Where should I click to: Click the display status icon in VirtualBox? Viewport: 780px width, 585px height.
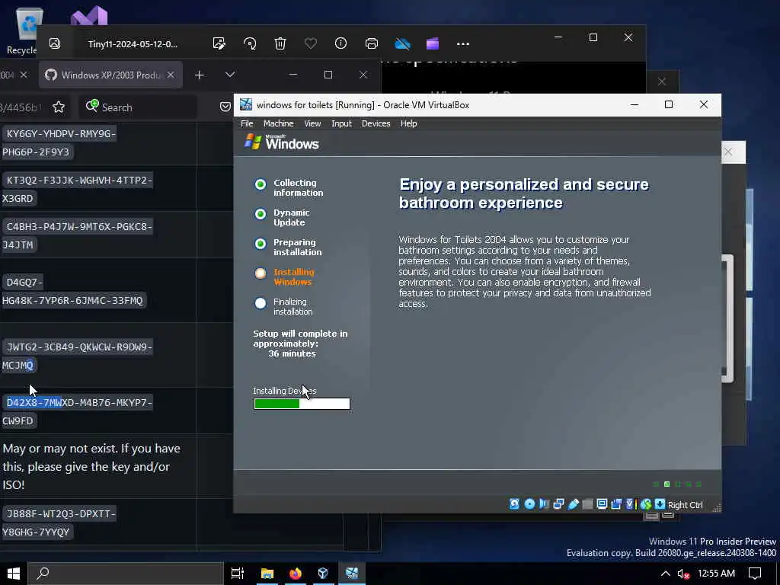coord(602,504)
